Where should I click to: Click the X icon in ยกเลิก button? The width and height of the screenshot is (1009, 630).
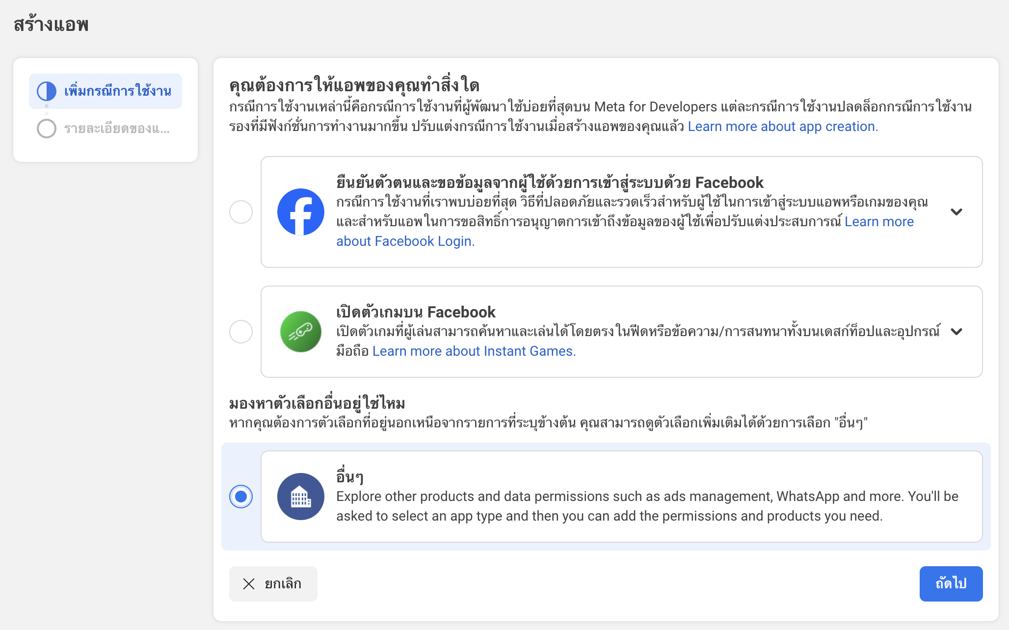(249, 584)
